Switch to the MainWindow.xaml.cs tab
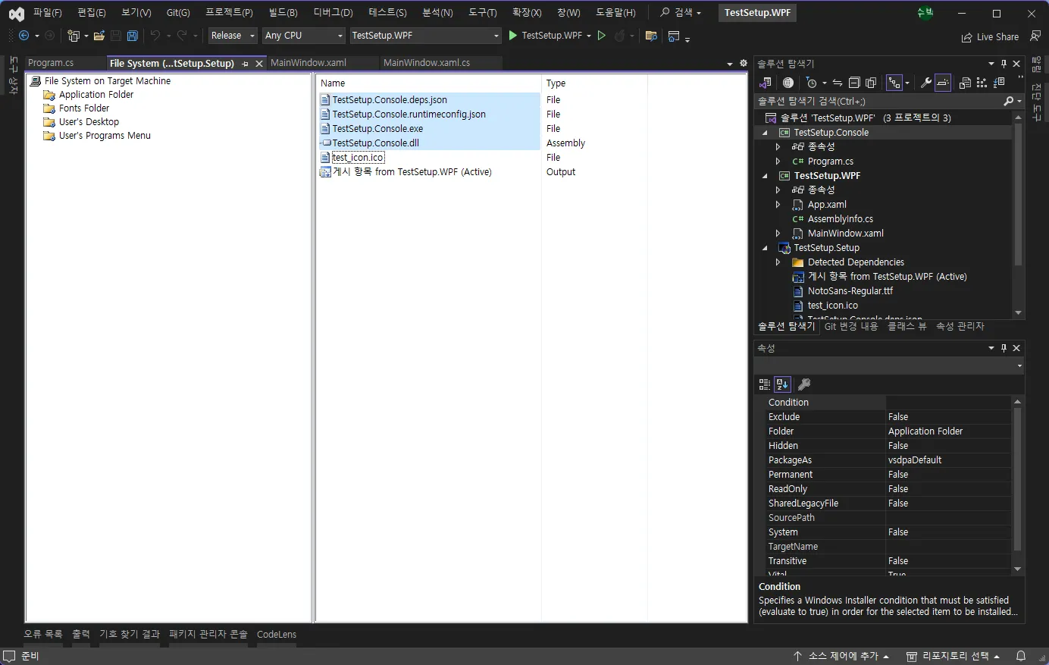 click(426, 63)
